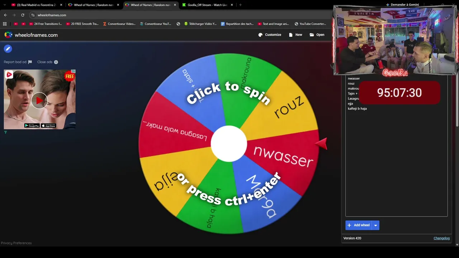
Task: Click the Version 420 text
Action: click(352, 238)
